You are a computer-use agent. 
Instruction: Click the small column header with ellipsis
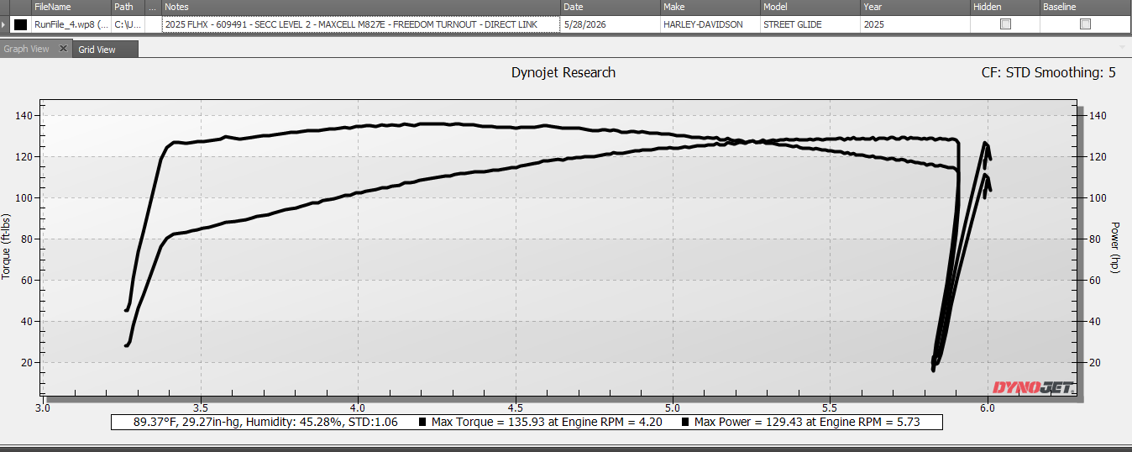tap(154, 7)
